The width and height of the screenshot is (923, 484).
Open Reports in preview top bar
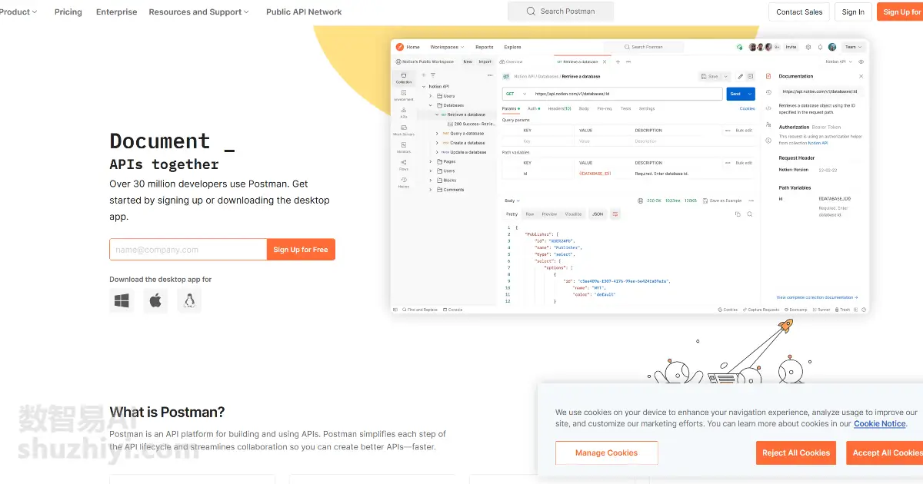(484, 47)
